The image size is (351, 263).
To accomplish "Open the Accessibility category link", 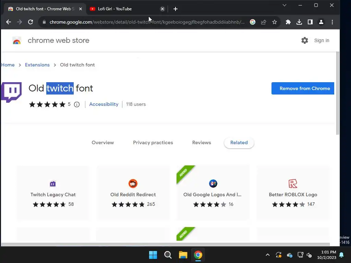I will pyautogui.click(x=104, y=104).
